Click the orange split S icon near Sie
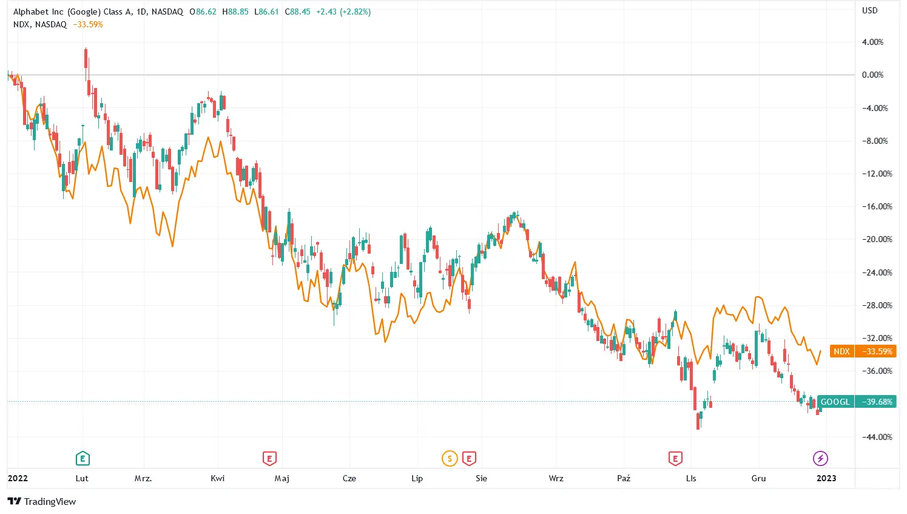907x514 pixels. (x=450, y=458)
